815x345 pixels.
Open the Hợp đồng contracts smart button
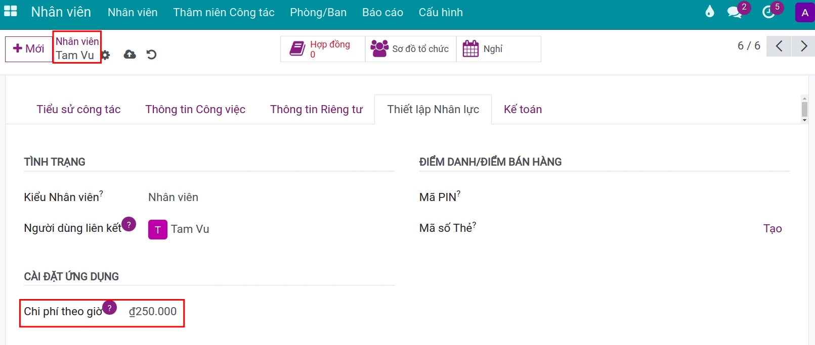point(323,49)
